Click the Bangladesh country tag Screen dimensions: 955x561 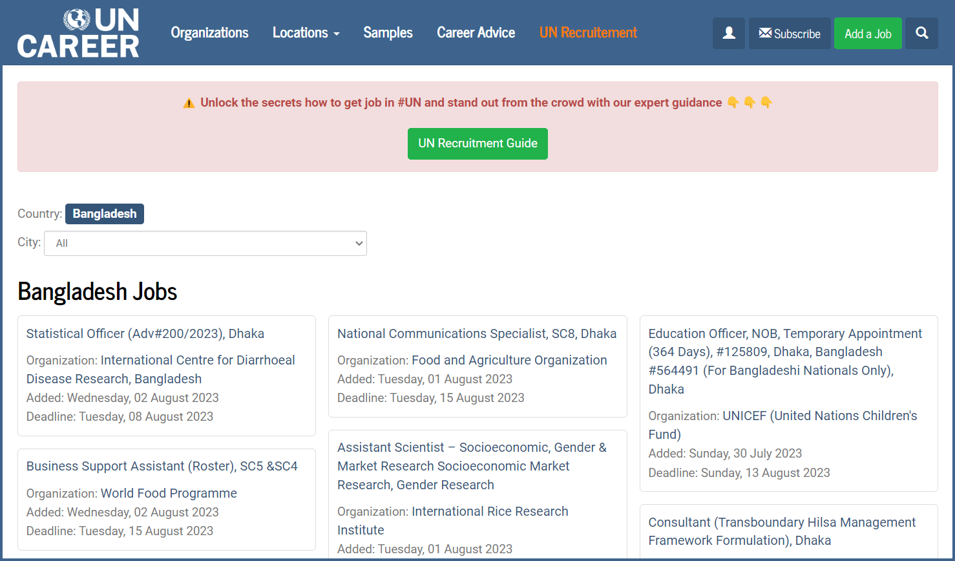click(105, 214)
